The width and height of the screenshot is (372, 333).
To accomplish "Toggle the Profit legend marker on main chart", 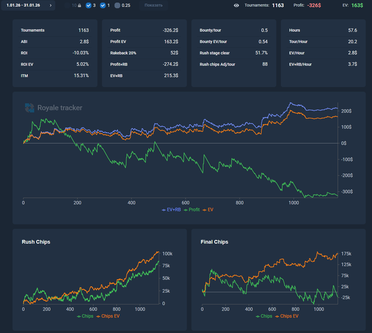I will [186, 210].
